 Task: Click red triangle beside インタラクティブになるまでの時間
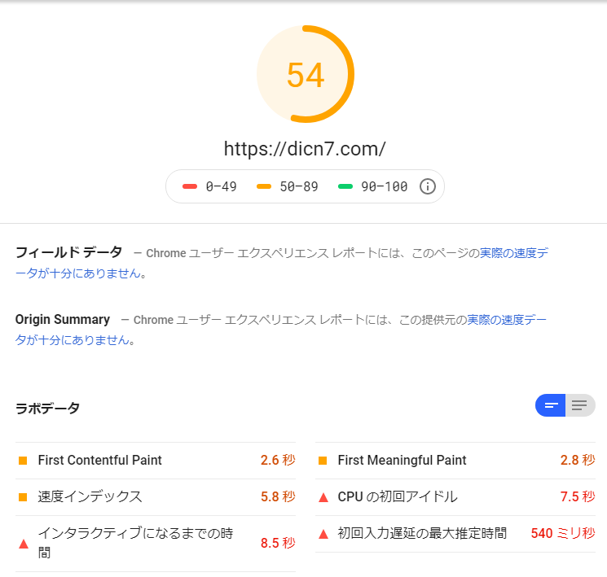point(23,543)
